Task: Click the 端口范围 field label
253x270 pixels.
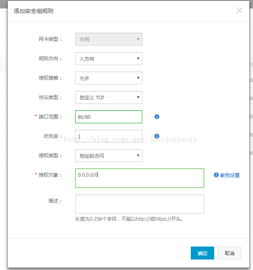Action: [x=50, y=117]
